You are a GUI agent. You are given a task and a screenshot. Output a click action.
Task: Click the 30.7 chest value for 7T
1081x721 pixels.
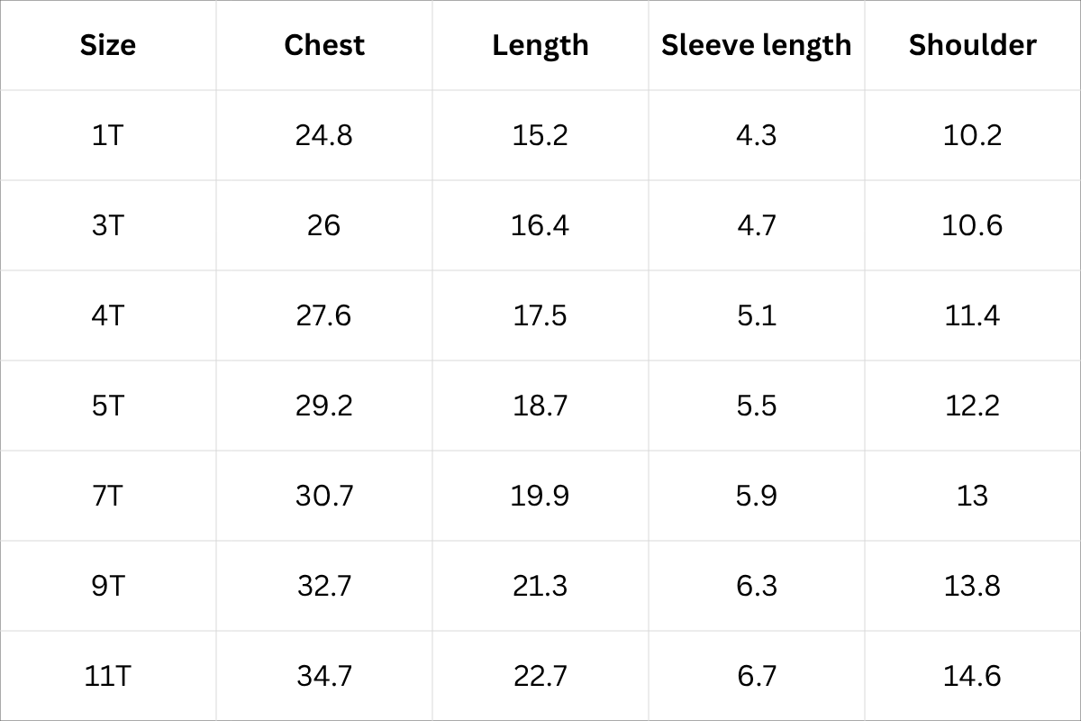pos(324,496)
